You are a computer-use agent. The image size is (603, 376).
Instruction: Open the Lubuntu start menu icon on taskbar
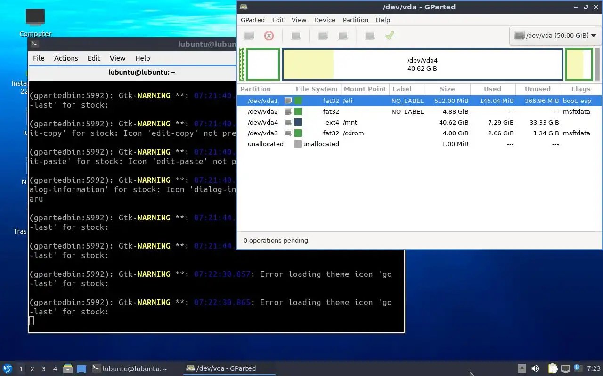pyautogui.click(x=7, y=368)
